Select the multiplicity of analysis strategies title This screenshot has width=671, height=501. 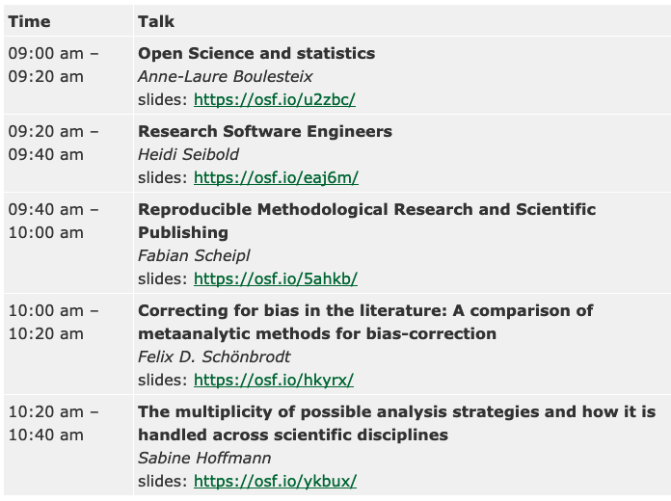[396, 412]
